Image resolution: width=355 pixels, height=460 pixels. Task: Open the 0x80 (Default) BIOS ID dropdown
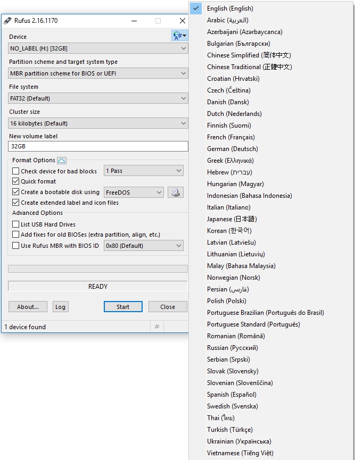pyautogui.click(x=144, y=246)
